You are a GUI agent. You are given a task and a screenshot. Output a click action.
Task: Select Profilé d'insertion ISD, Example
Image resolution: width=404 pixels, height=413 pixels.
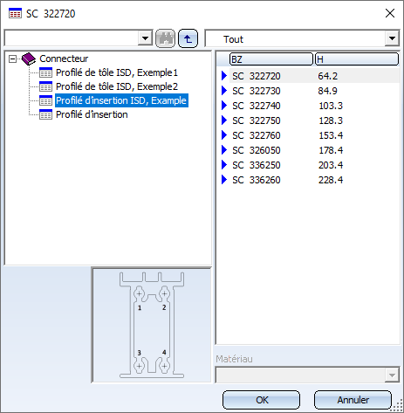point(121,100)
